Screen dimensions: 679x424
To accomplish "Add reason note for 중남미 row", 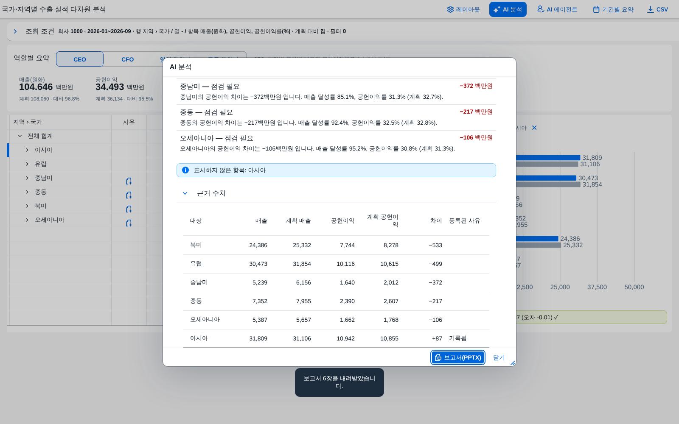I will coord(129,181).
